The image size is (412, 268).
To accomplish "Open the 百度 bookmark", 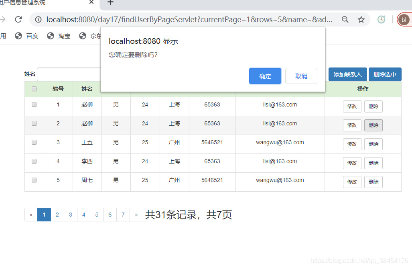I will click(26, 36).
